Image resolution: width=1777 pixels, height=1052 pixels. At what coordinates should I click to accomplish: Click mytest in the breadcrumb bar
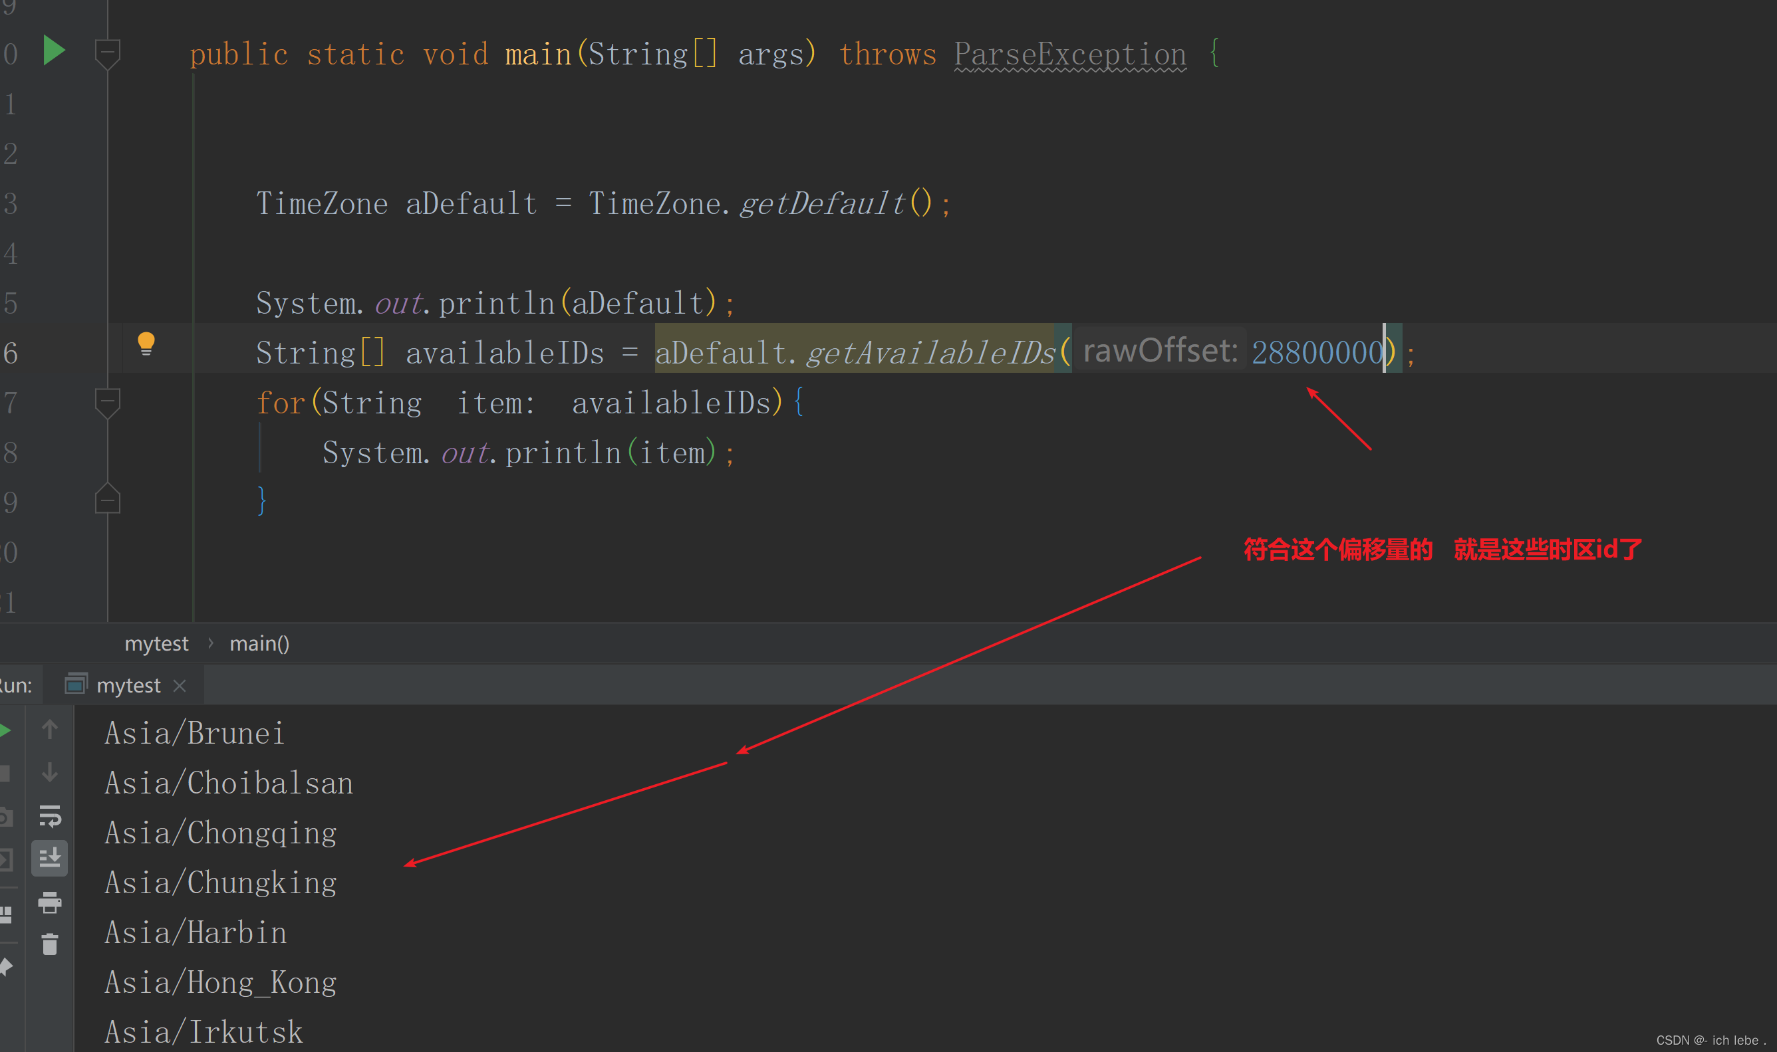pyautogui.click(x=156, y=644)
